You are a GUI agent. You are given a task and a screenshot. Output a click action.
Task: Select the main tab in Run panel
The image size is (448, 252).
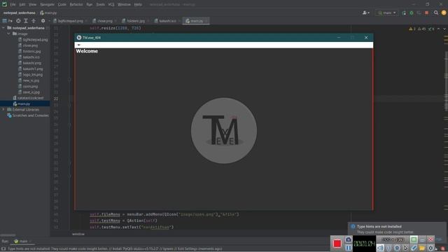coord(23,241)
